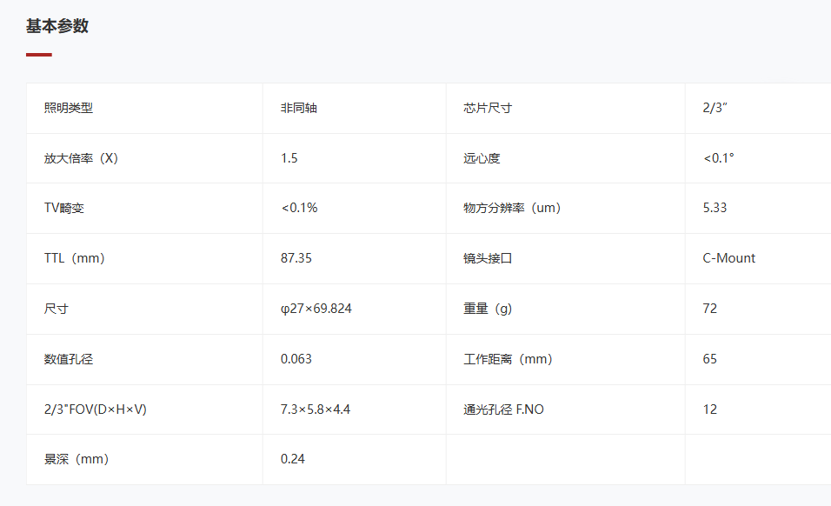Click the <0.1% distortion value

pyautogui.click(x=299, y=208)
